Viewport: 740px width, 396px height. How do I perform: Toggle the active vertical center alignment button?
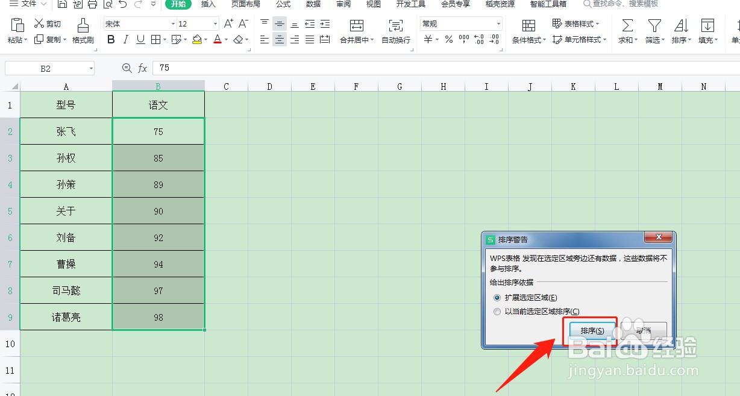point(280,24)
